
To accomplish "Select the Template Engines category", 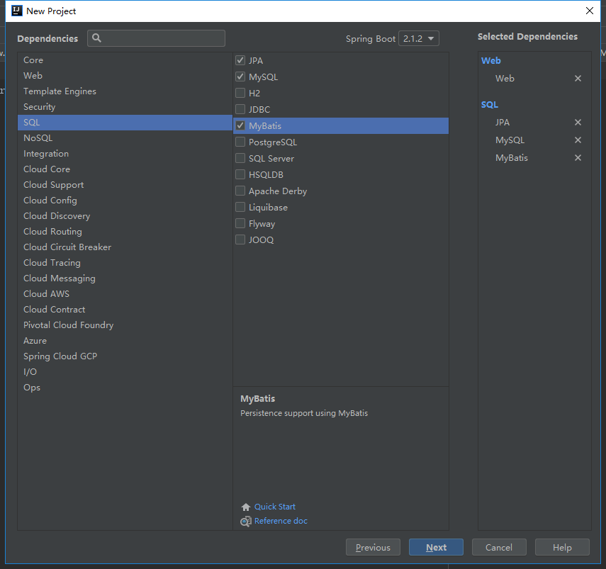I will 125,91.
